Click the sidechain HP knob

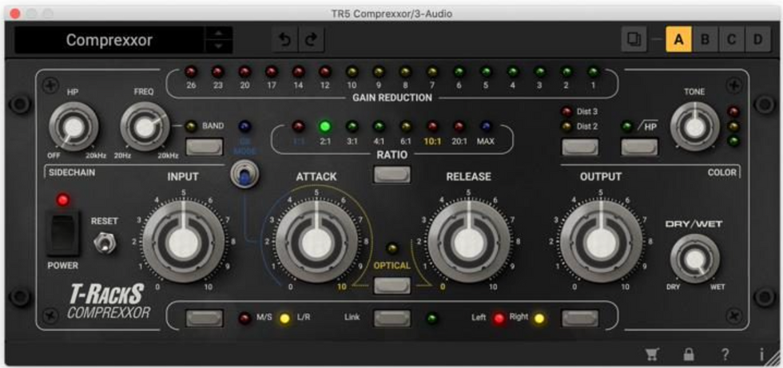click(x=74, y=128)
